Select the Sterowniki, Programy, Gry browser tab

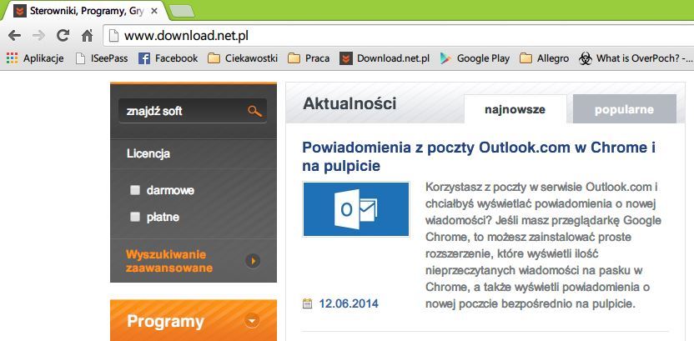click(84, 11)
